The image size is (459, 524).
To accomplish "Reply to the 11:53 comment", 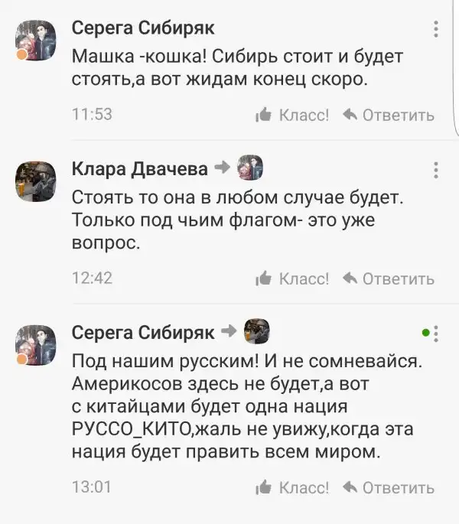I will click(389, 115).
